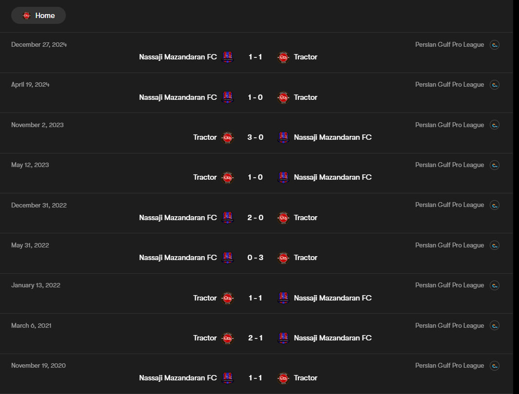Click Nassaji crest in May 12, 2023 match

click(x=283, y=177)
